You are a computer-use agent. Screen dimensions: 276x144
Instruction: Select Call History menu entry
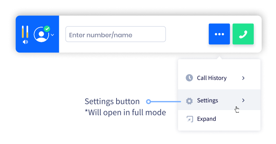click(x=219, y=78)
